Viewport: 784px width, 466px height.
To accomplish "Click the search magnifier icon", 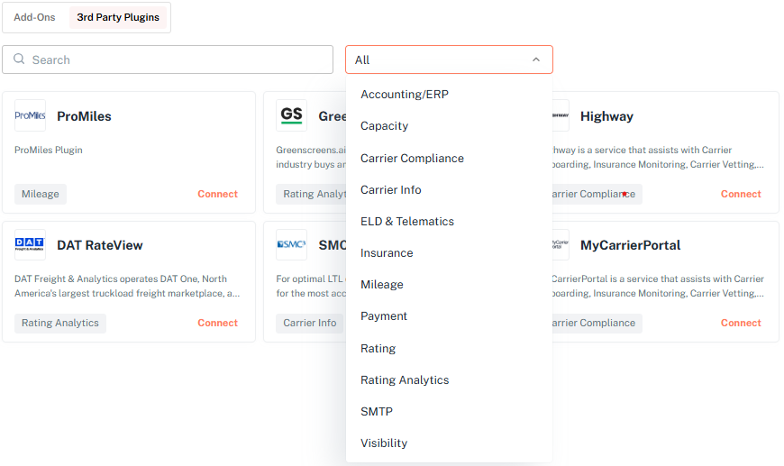I will pyautogui.click(x=19, y=59).
